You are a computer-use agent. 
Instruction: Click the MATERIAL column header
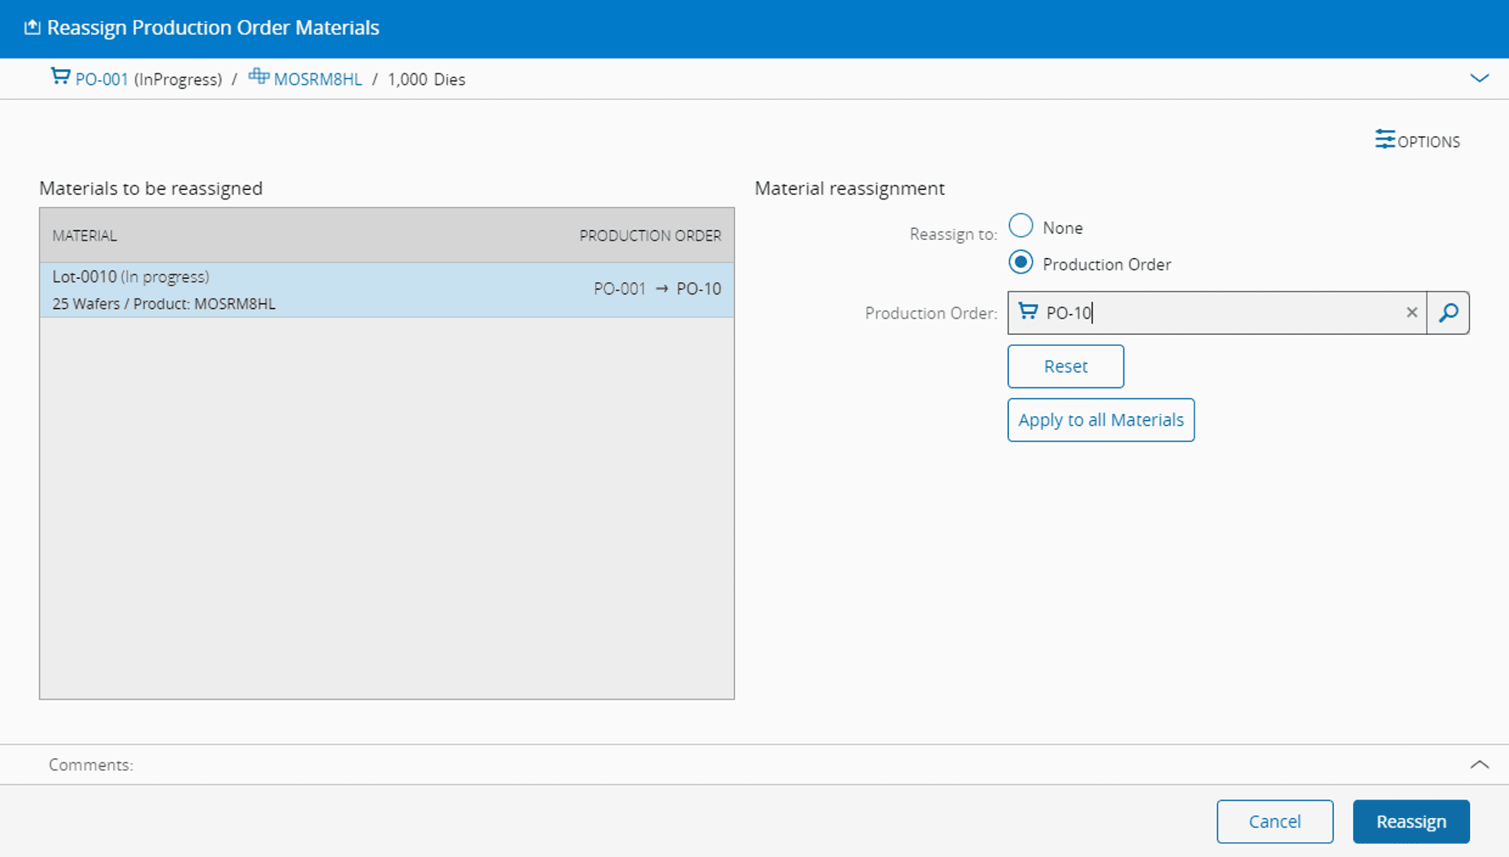(84, 235)
